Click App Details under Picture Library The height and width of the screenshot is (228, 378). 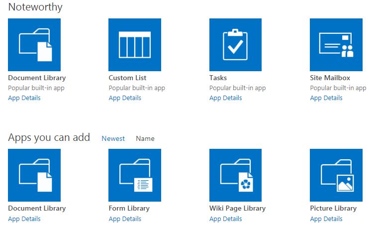coord(326,219)
